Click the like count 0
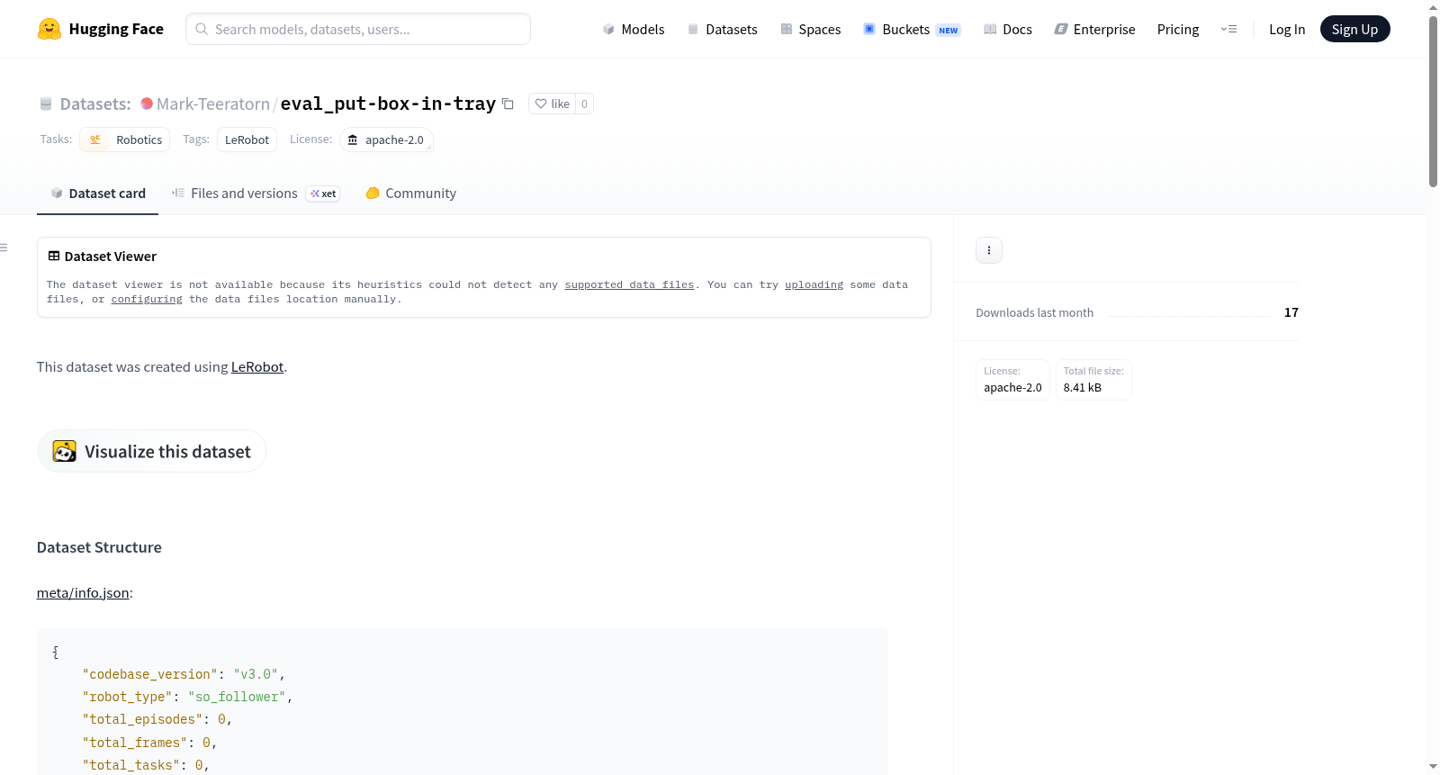 [584, 104]
